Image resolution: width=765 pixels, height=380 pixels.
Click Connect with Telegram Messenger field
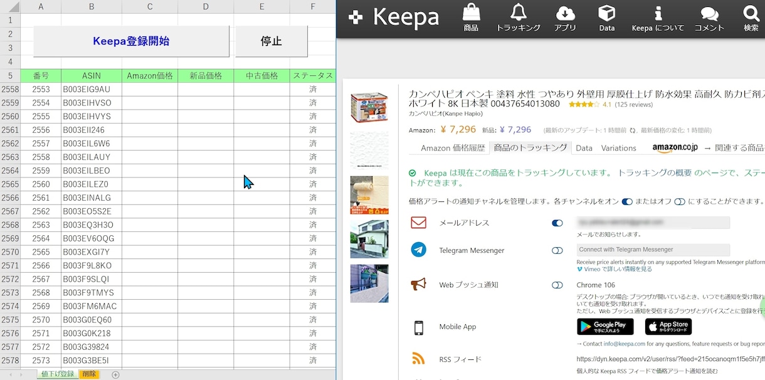click(x=653, y=250)
